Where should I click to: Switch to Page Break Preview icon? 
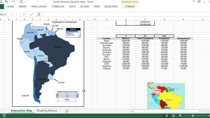coord(180,116)
